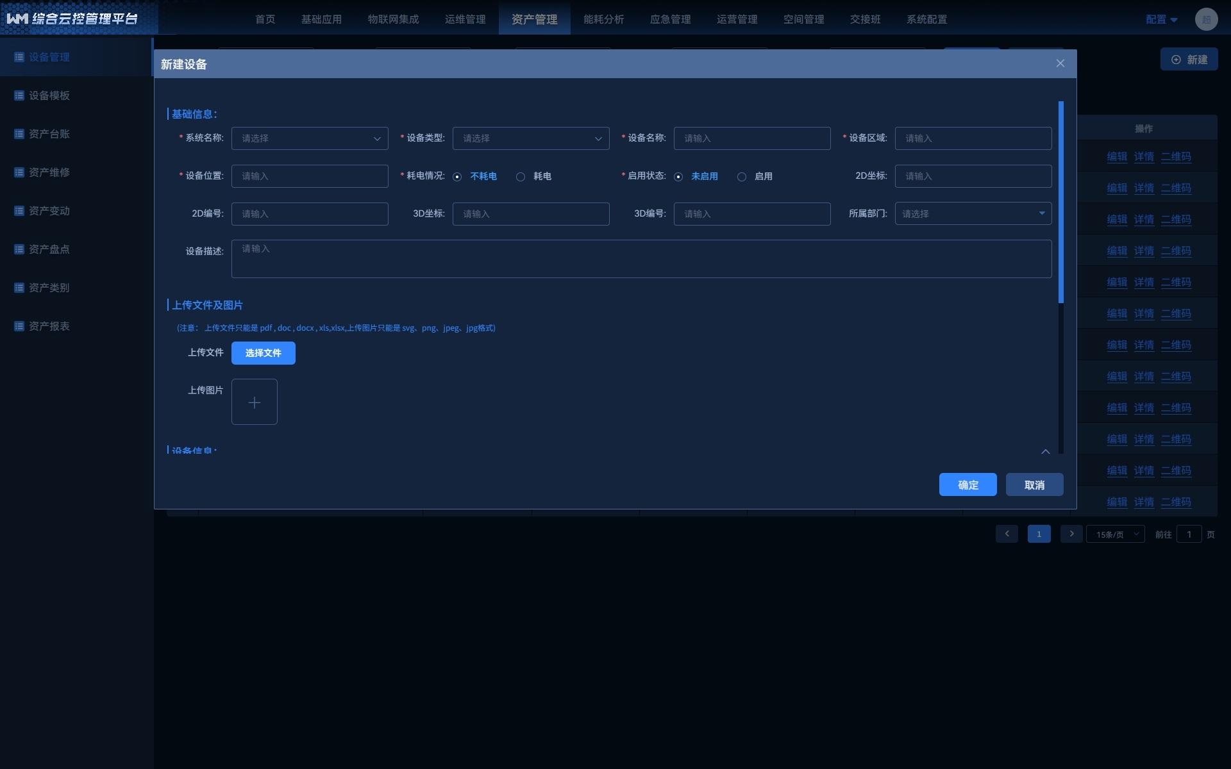Click the 资产盘点 sidebar icon
The image size is (1231, 769).
coord(19,249)
